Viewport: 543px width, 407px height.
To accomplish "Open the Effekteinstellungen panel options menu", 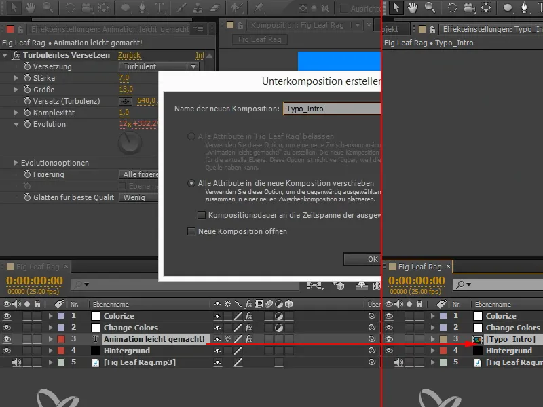I will (199, 28).
